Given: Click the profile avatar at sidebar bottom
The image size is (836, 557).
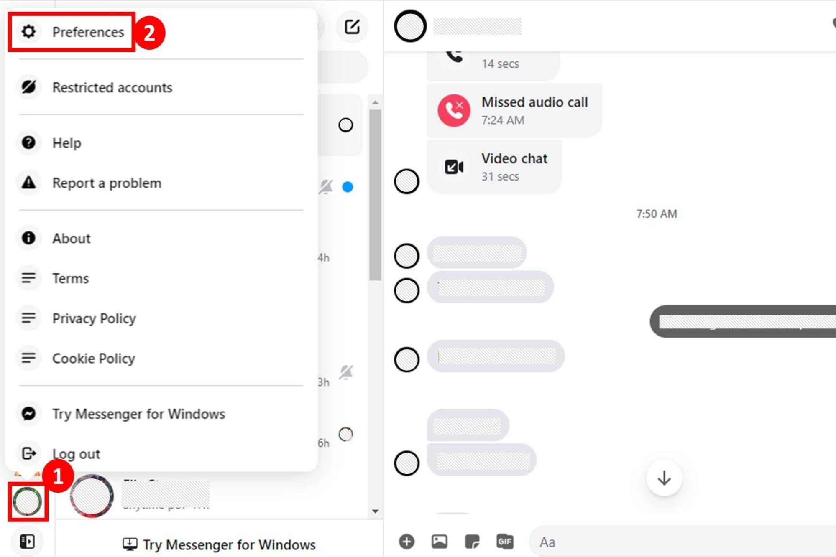Looking at the screenshot, I should [x=27, y=501].
